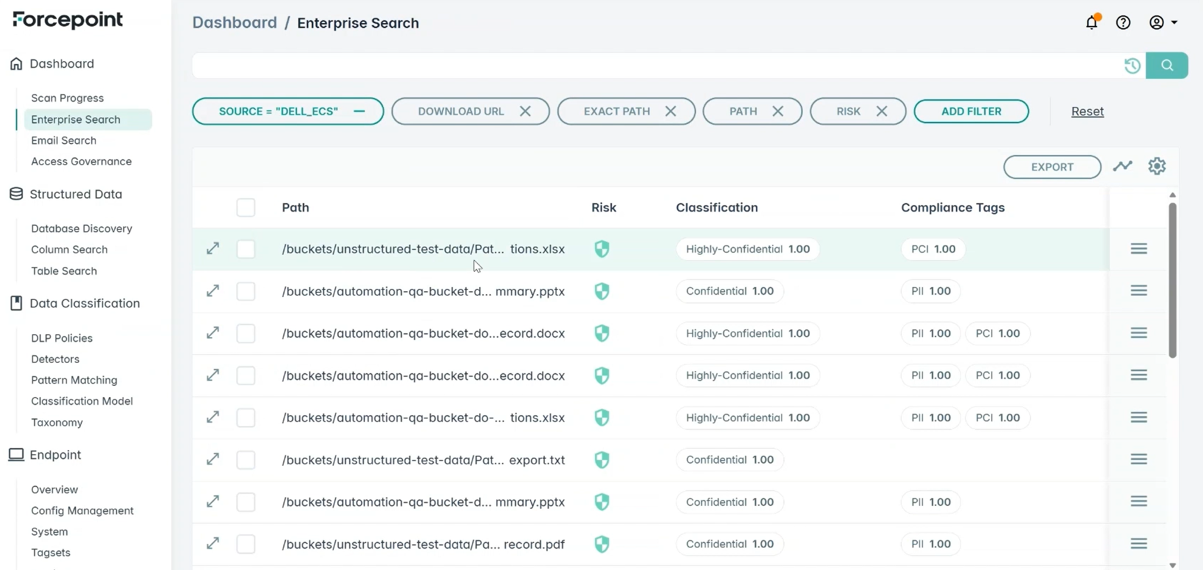
Task: Click the search history clock icon
Action: click(x=1132, y=65)
